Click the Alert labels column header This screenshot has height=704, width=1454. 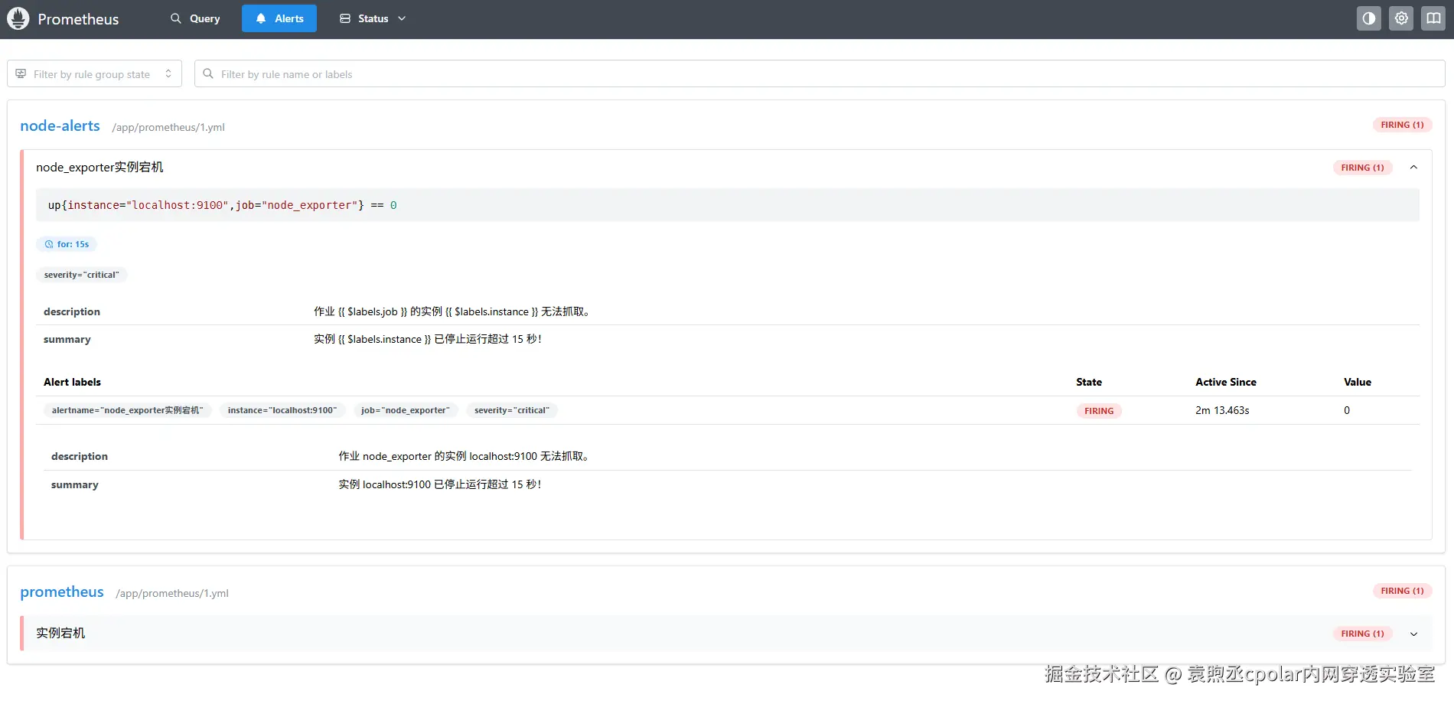point(72,382)
